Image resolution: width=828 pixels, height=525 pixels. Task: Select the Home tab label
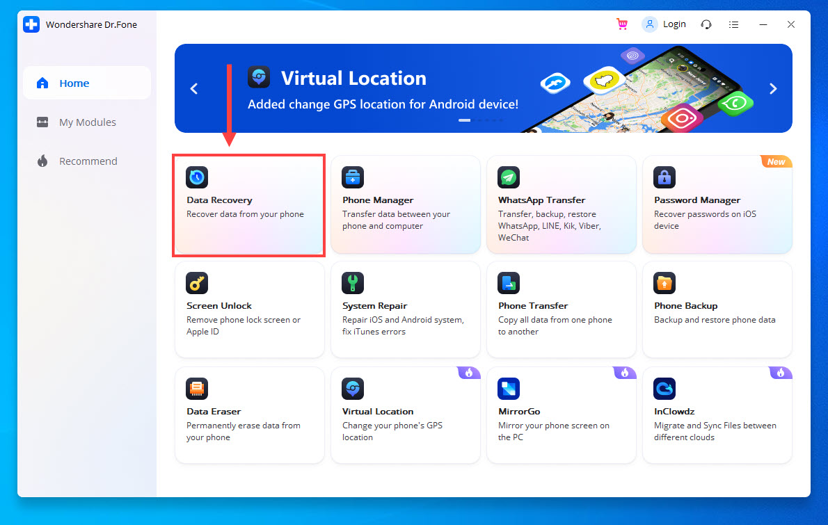[x=74, y=83]
